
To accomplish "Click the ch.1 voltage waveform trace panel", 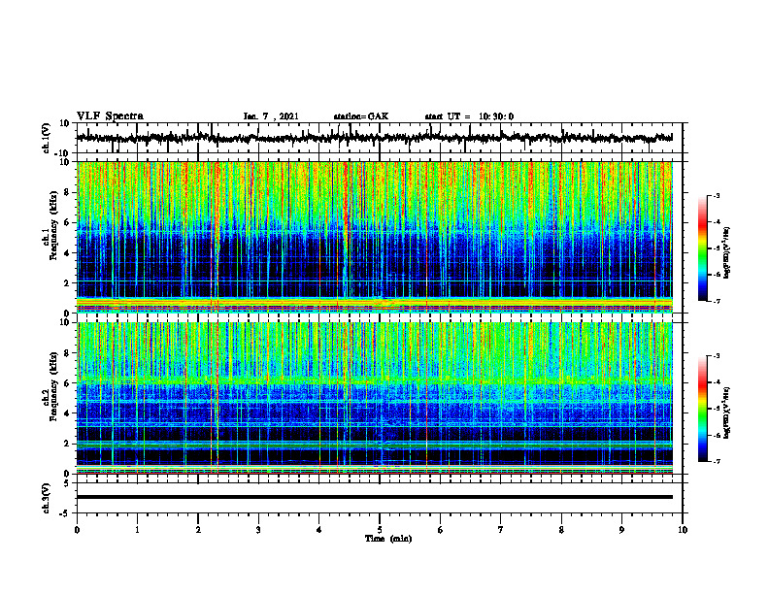I will (x=380, y=138).
